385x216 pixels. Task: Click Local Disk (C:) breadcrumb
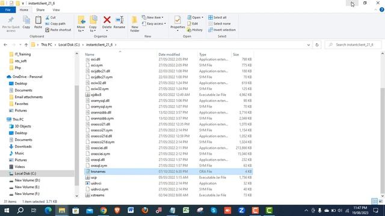pos(69,44)
